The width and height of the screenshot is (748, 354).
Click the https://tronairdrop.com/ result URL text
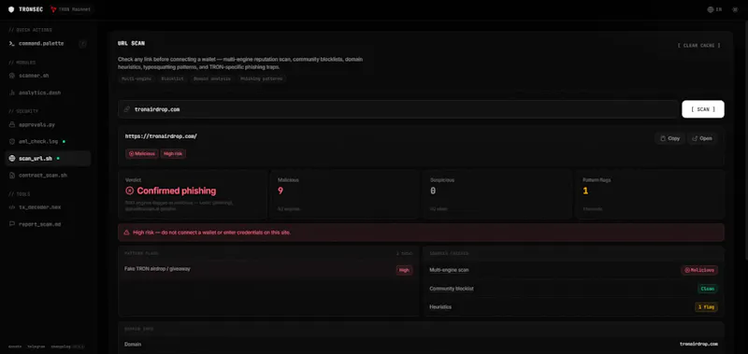tap(161, 136)
